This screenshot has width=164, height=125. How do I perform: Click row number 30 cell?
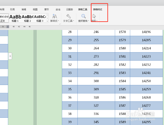(70, 48)
